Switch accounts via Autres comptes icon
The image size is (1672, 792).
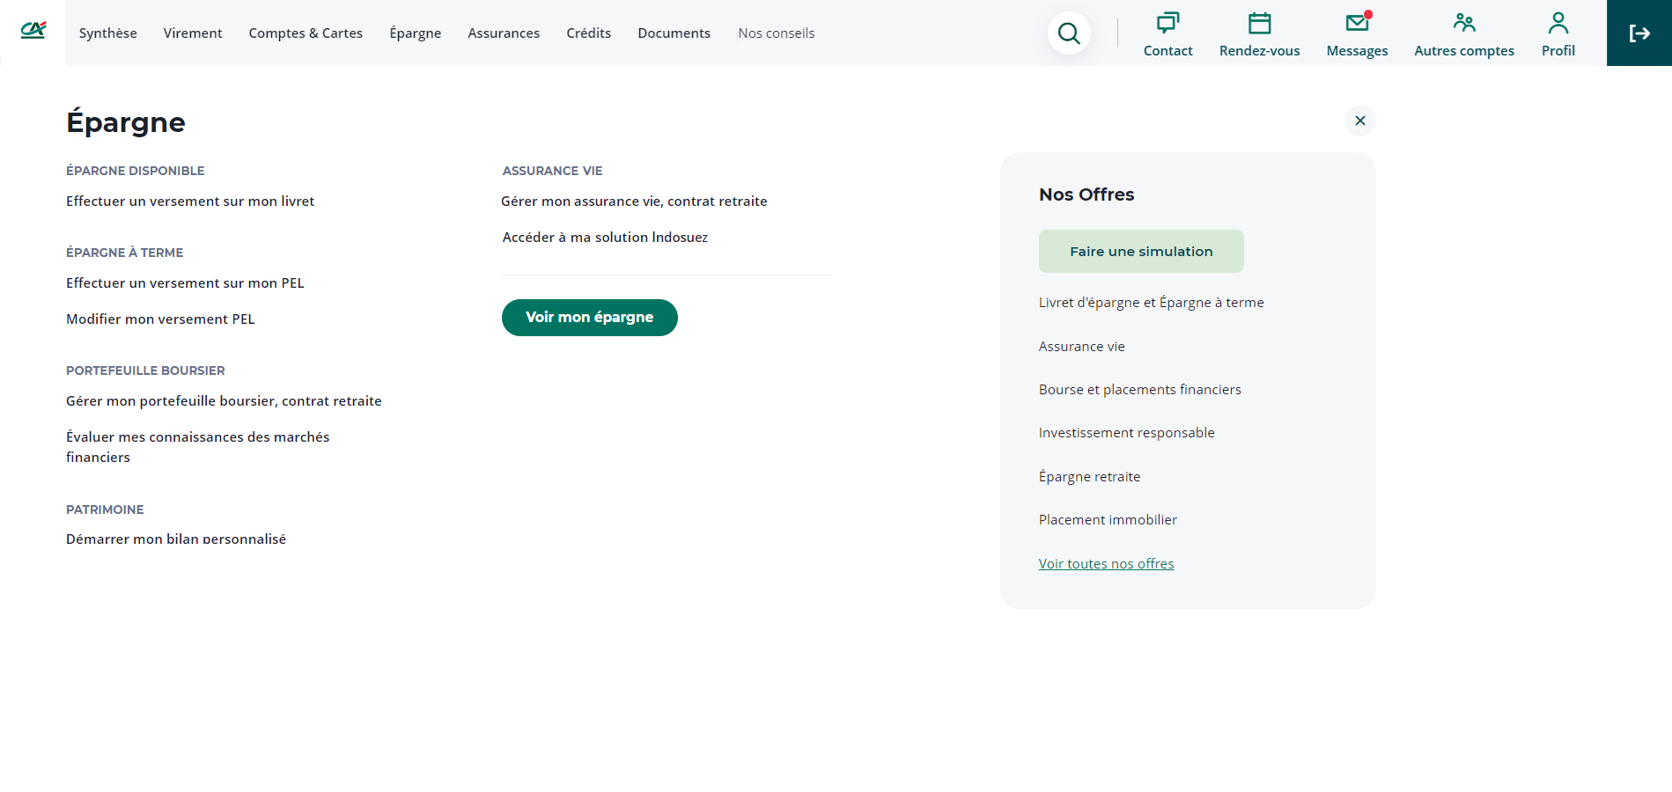pyautogui.click(x=1464, y=23)
